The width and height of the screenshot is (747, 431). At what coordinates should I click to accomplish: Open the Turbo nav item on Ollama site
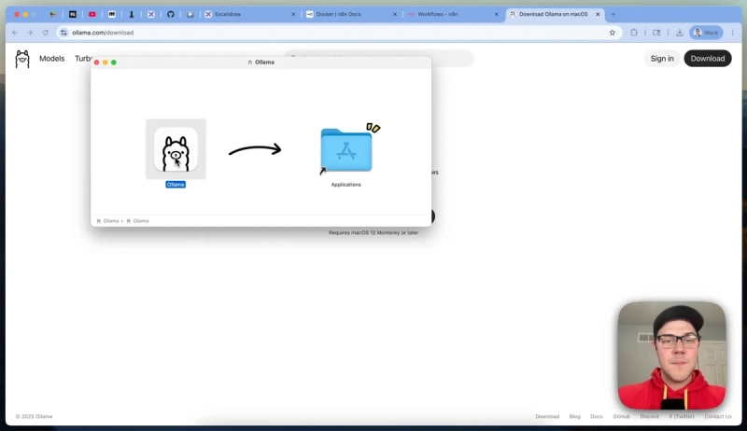click(83, 59)
